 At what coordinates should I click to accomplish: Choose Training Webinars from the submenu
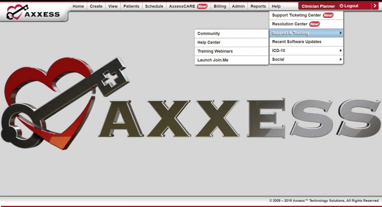click(x=231, y=51)
